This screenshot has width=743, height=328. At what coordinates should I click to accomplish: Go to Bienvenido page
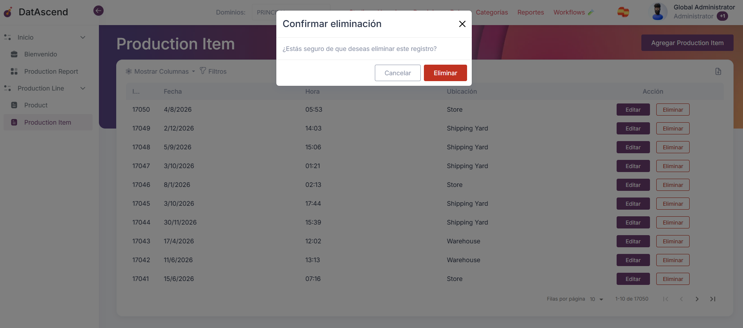pyautogui.click(x=41, y=54)
